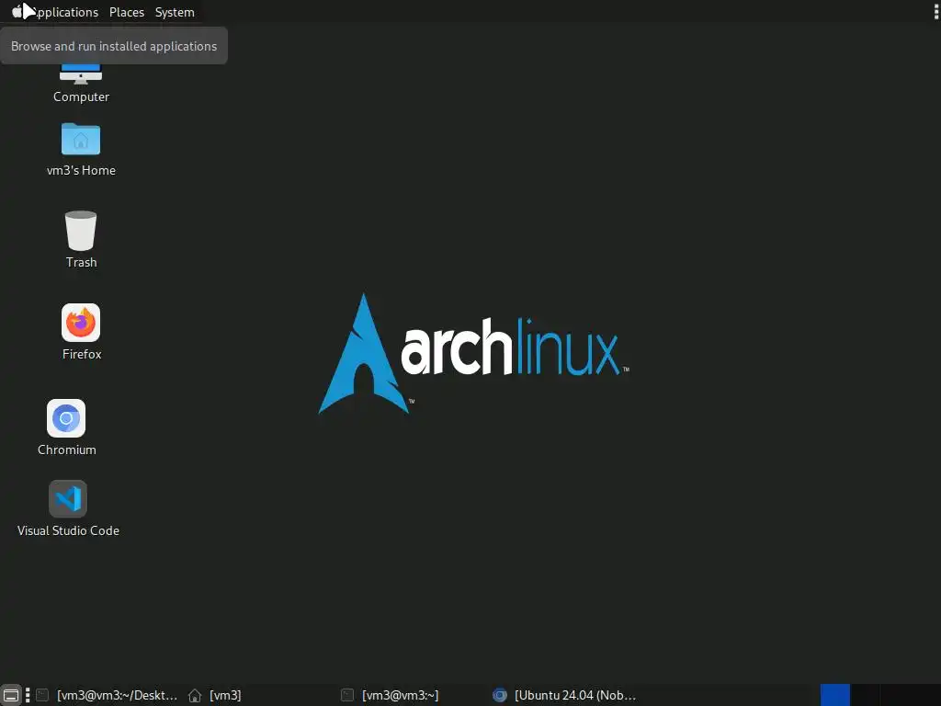941x706 pixels.
Task: Select the Trash desktop icon
Action: [81, 231]
